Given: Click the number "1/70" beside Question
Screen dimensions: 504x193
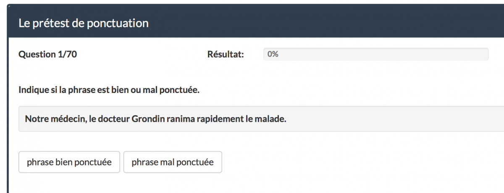Looking at the screenshot, I should (67, 54).
